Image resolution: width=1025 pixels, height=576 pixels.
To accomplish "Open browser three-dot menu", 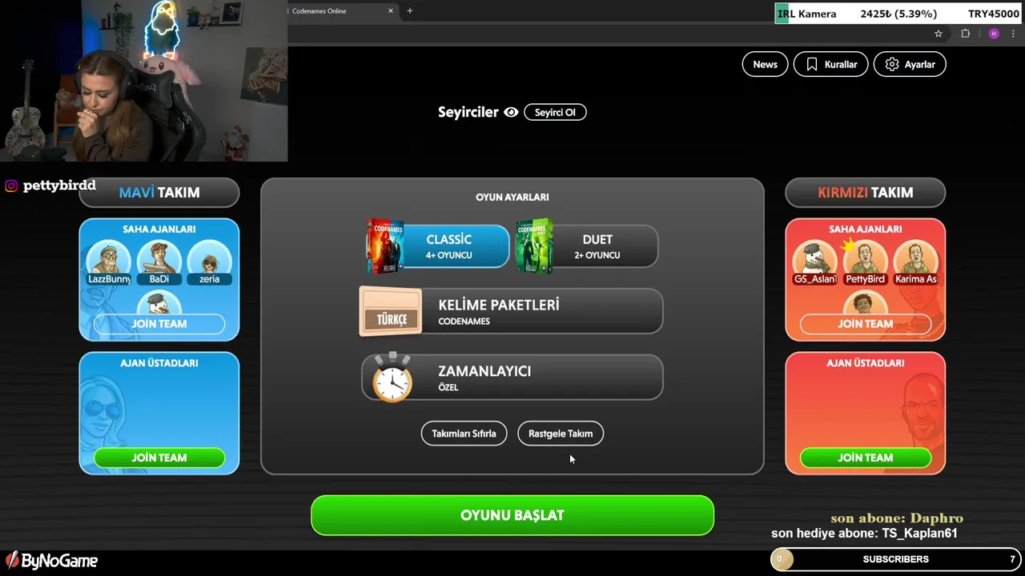I will (1013, 34).
